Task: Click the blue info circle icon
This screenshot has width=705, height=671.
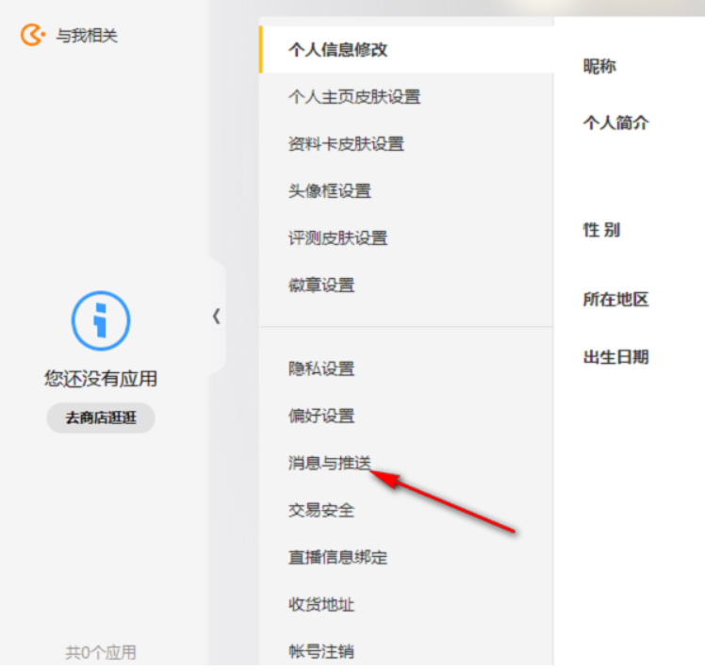Action: click(x=101, y=320)
